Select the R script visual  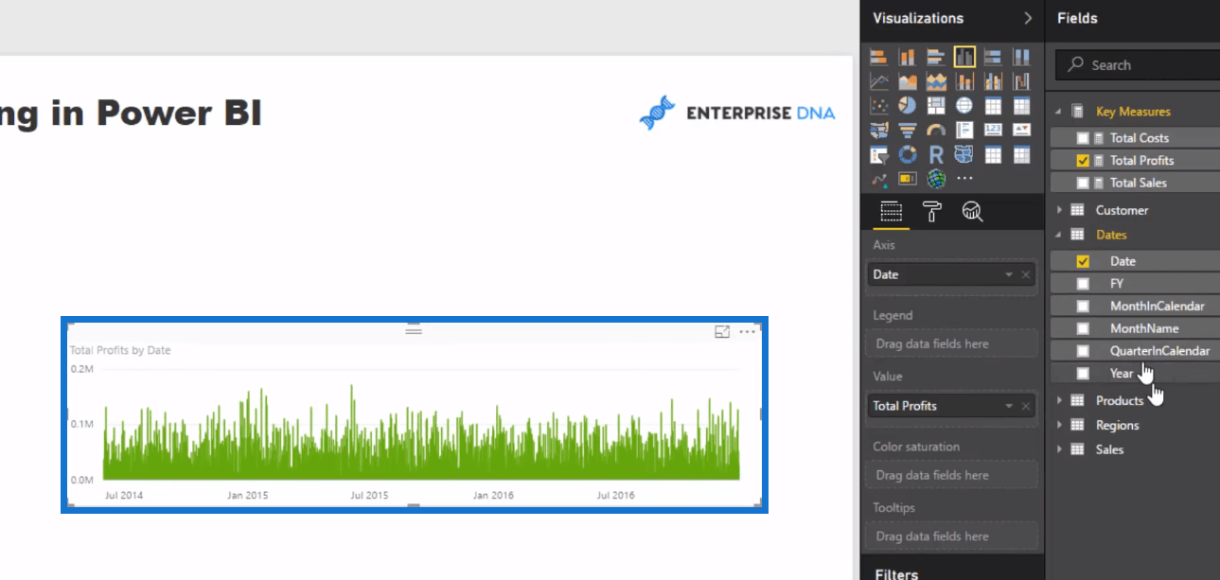tap(936, 154)
